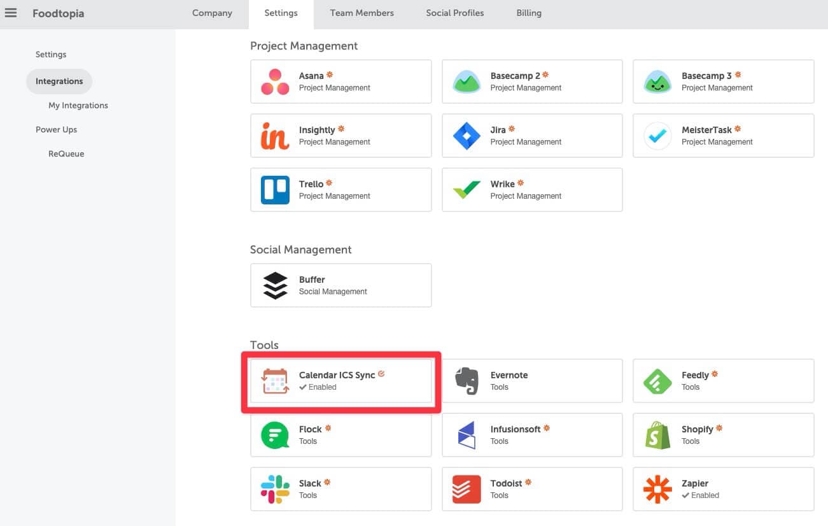Open the MeisterTask integration title
This screenshot has width=828, height=526.
[x=706, y=130]
